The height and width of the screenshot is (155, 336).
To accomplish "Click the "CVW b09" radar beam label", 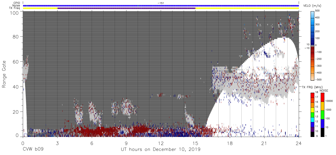I will tap(33, 149).
